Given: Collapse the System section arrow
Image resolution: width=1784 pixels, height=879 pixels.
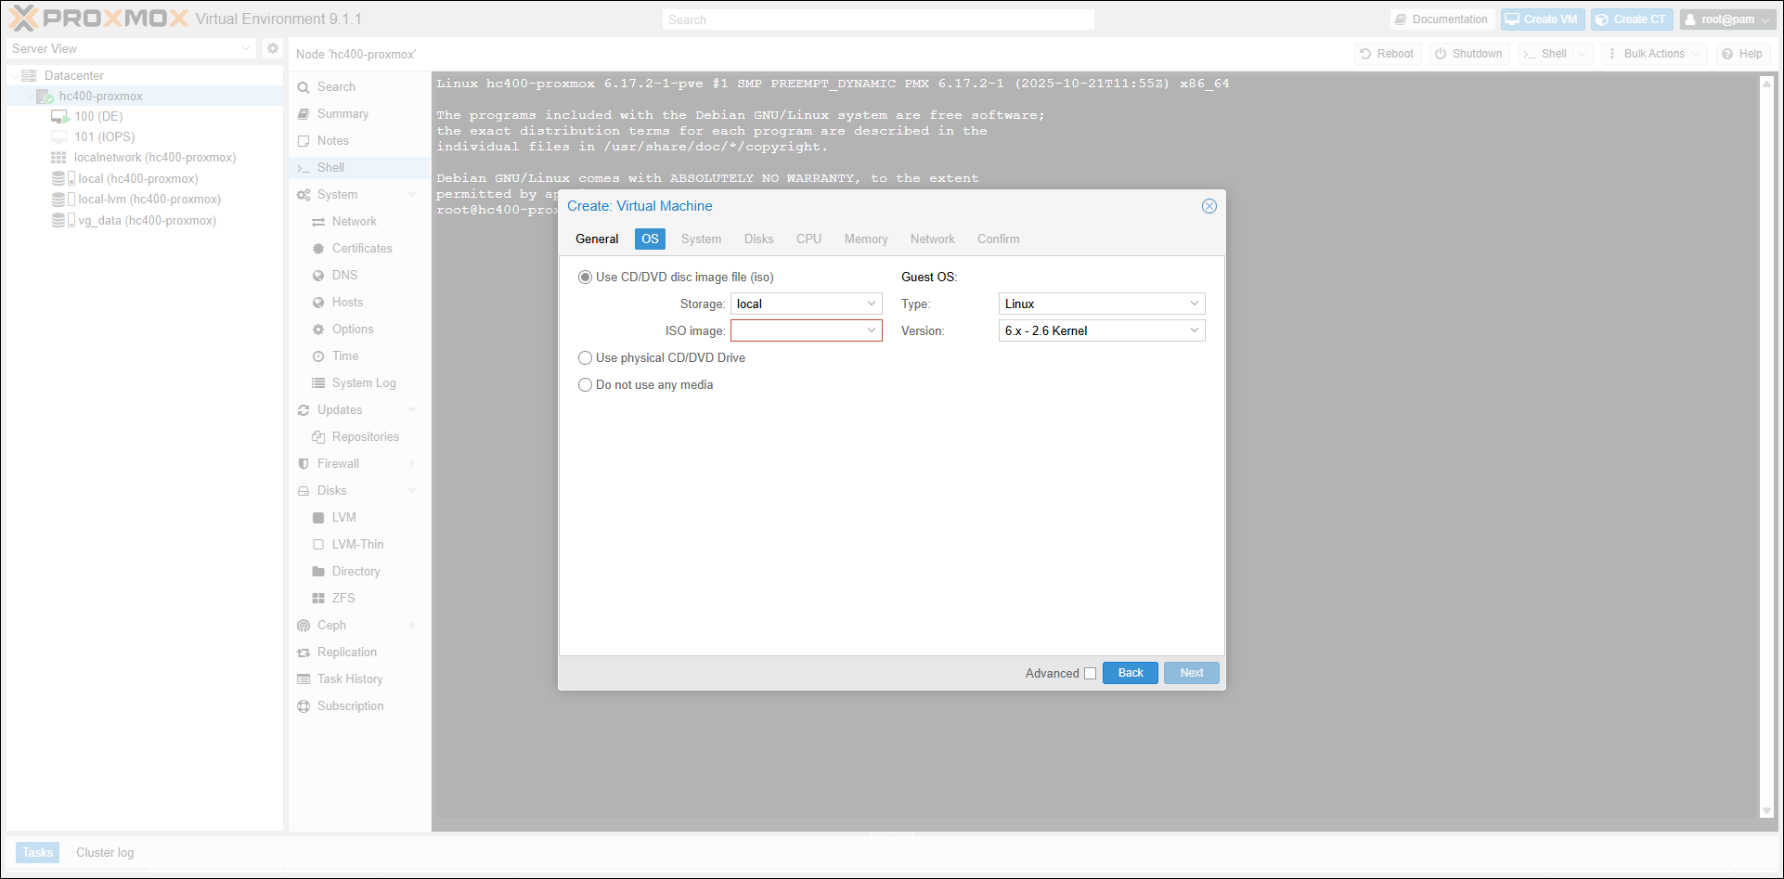Looking at the screenshot, I should click(x=413, y=195).
